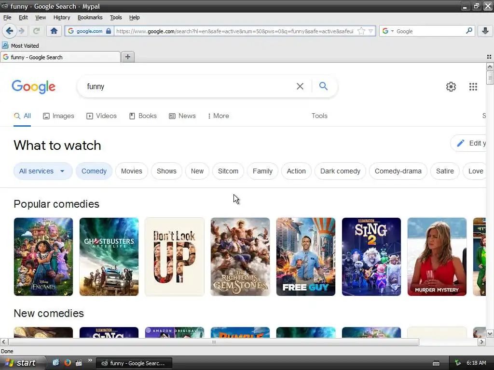Toggle the Dark comedy filter chip
494x370 pixels.
[x=340, y=171]
